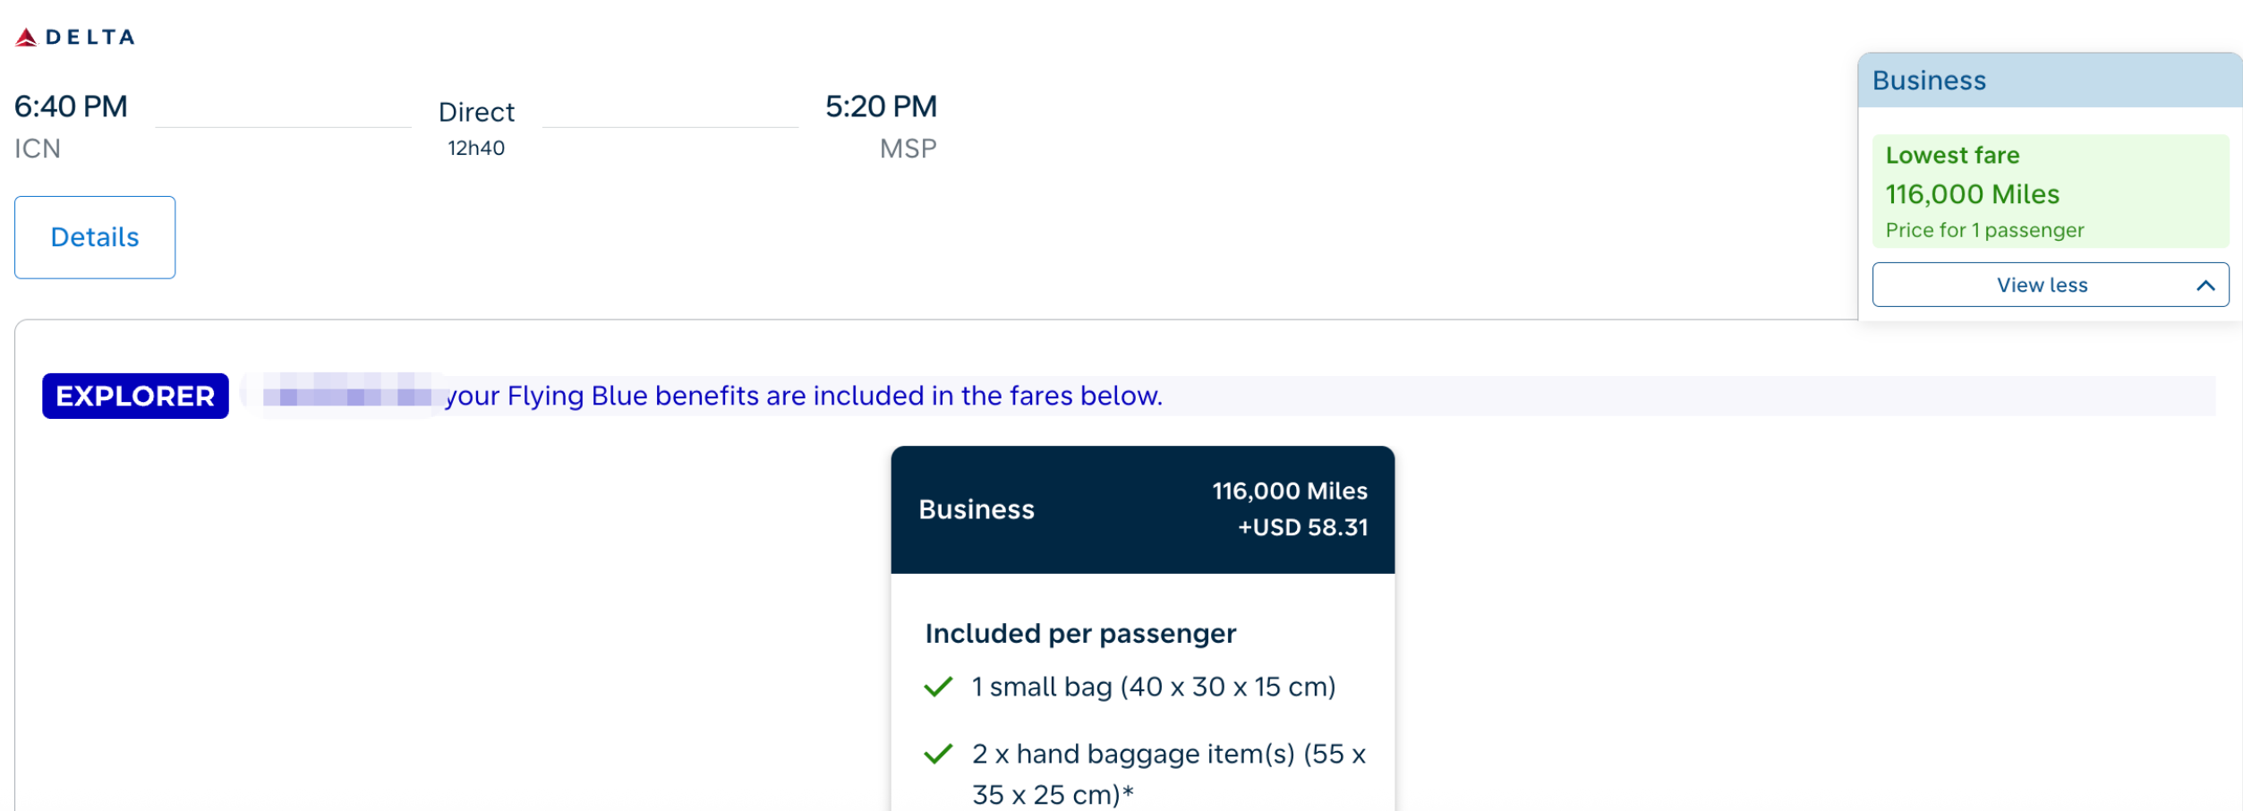Click the chevron up arrow icon
The height and width of the screenshot is (811, 2243).
click(2205, 286)
